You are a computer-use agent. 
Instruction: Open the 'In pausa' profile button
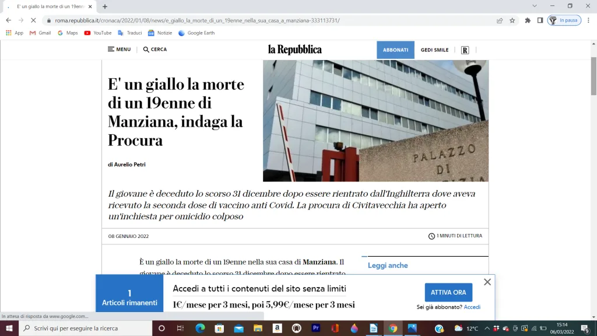pyautogui.click(x=564, y=20)
